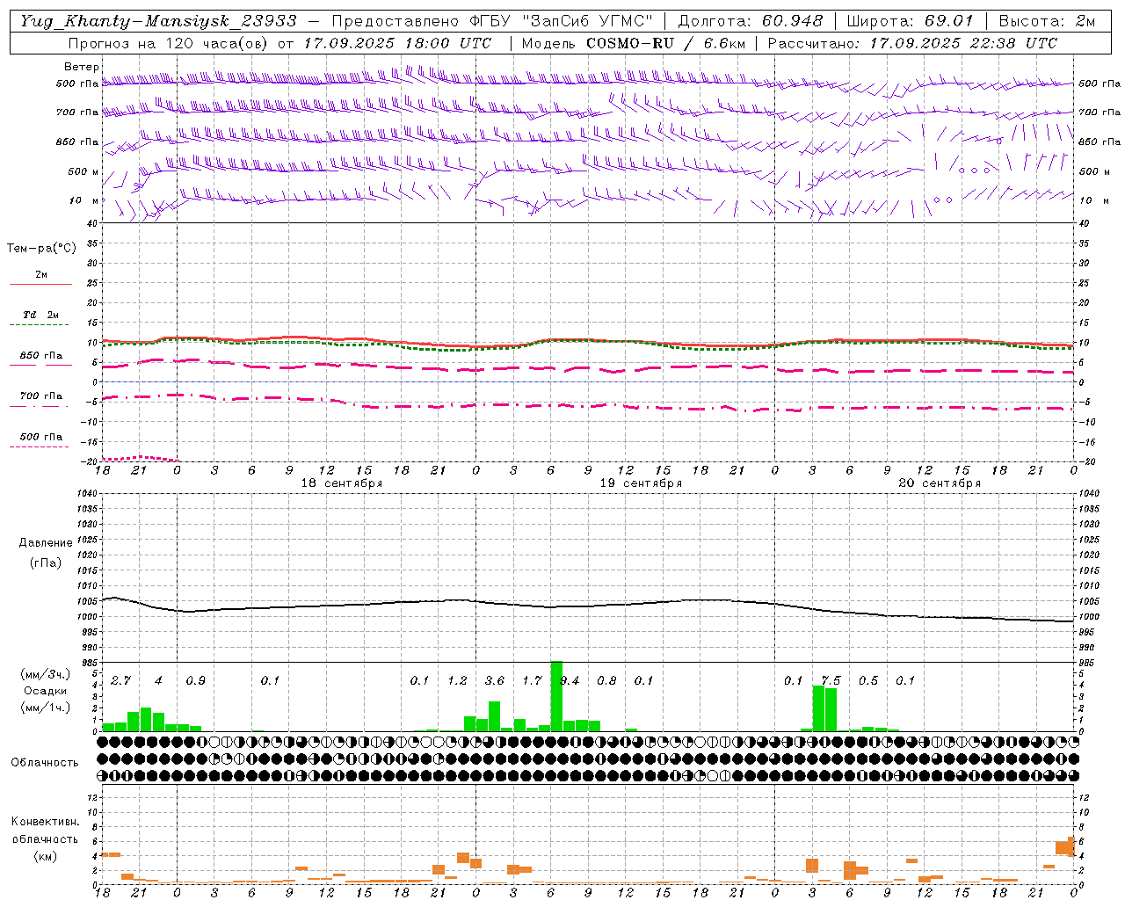
Task: Click the (мм/3ч.) unit label
Action: [x=45, y=675]
